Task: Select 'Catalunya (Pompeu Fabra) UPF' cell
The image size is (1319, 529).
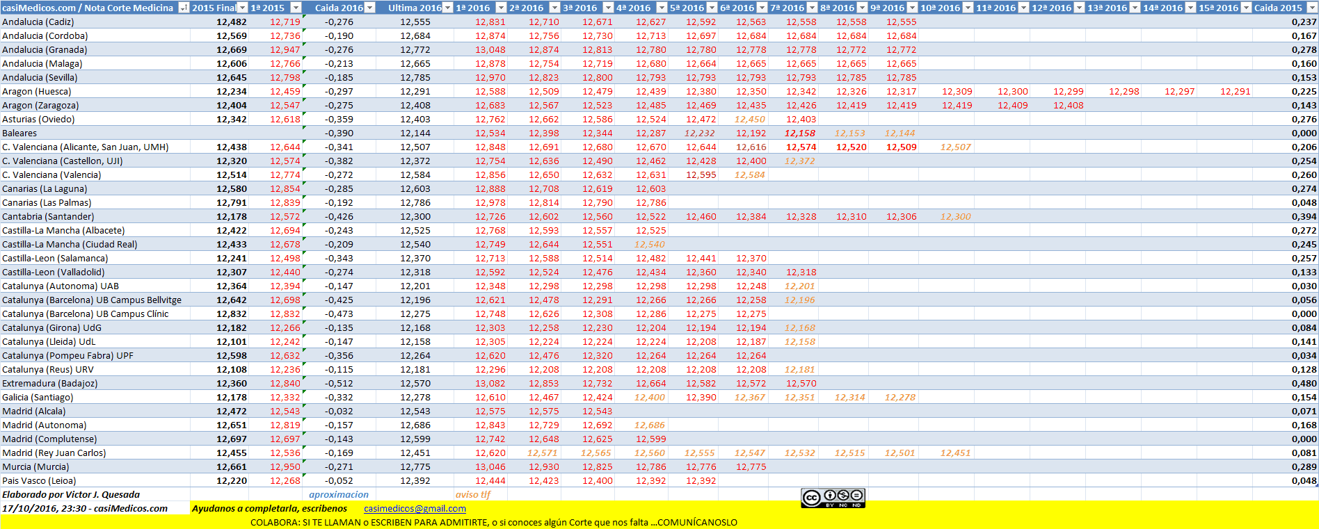Action: click(68, 355)
